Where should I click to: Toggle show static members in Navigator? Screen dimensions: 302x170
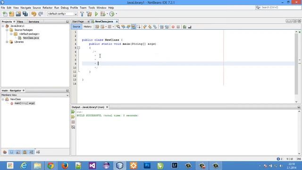(18, 152)
